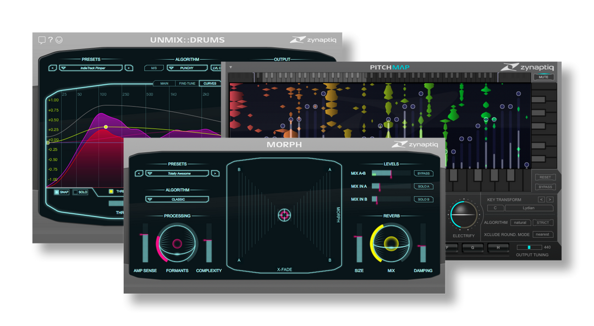Click snapshot G button in PITCHMAP

[472, 247]
